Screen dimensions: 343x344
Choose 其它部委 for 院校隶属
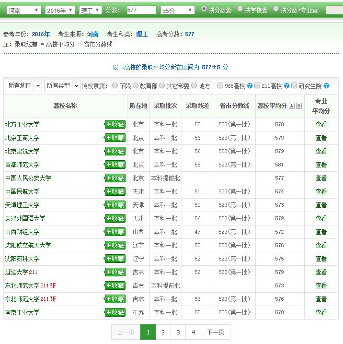pos(162,85)
